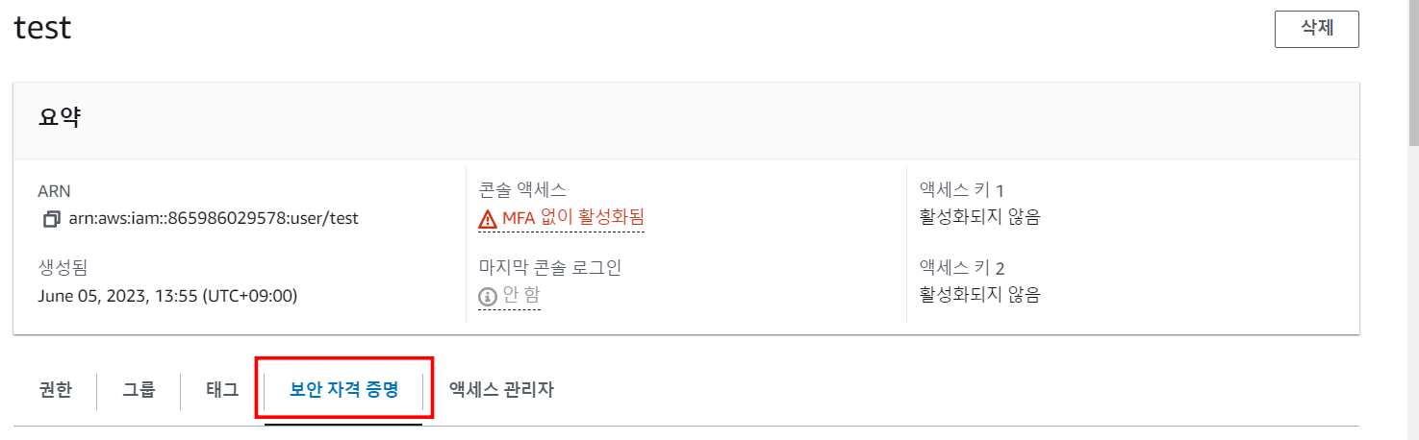Click the 삭제 button
This screenshot has width=1419, height=440.
click(1316, 29)
